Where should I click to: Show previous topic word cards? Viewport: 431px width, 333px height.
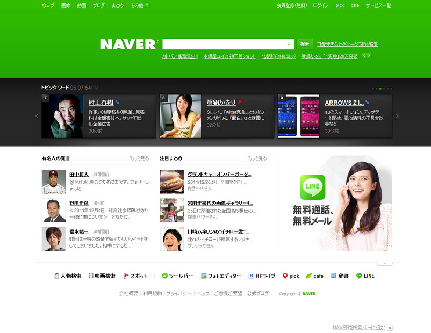pos(37,116)
